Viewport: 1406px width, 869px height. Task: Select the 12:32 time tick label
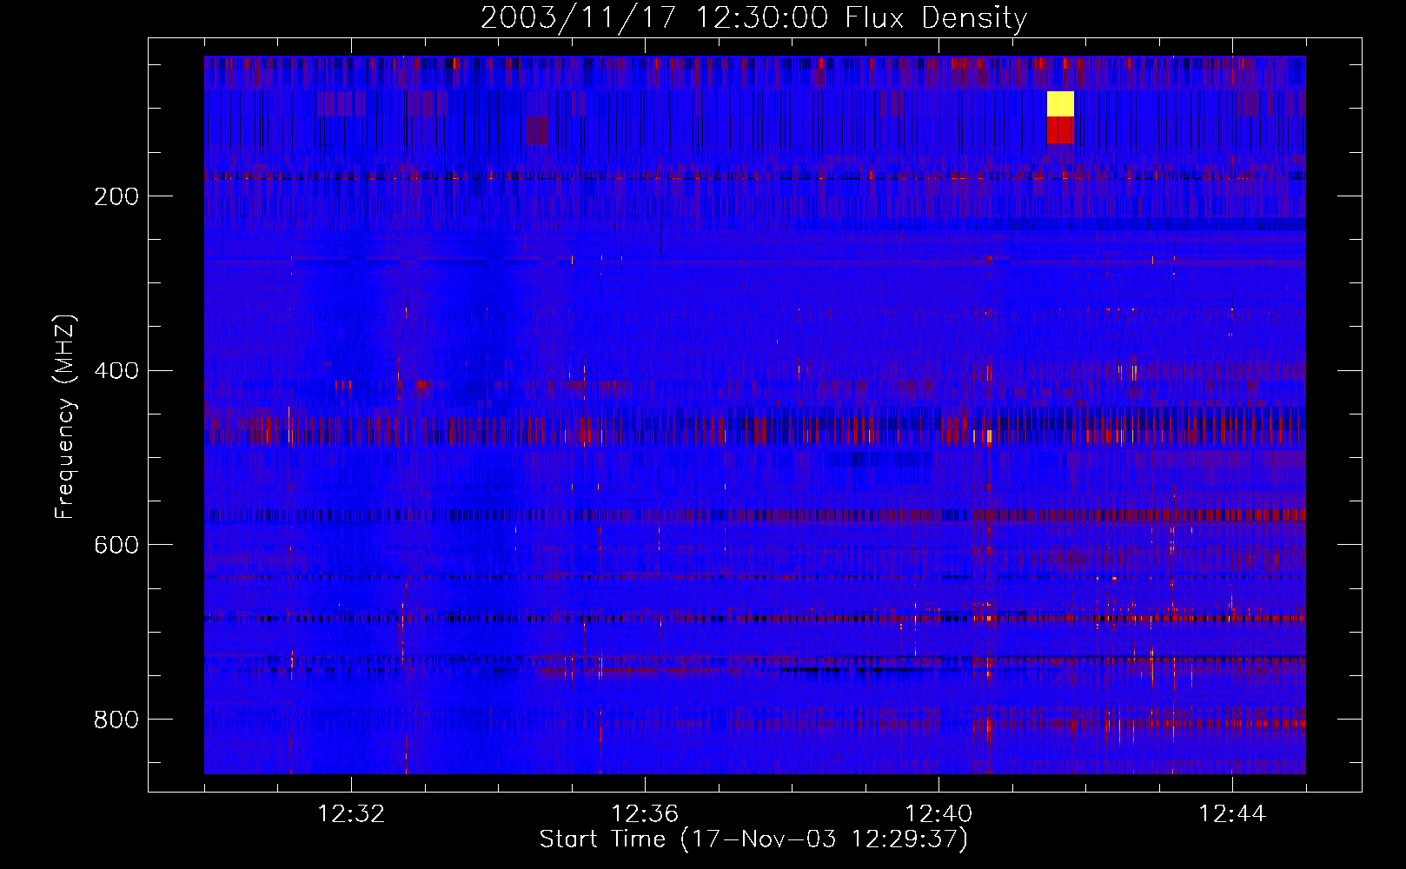tap(351, 814)
